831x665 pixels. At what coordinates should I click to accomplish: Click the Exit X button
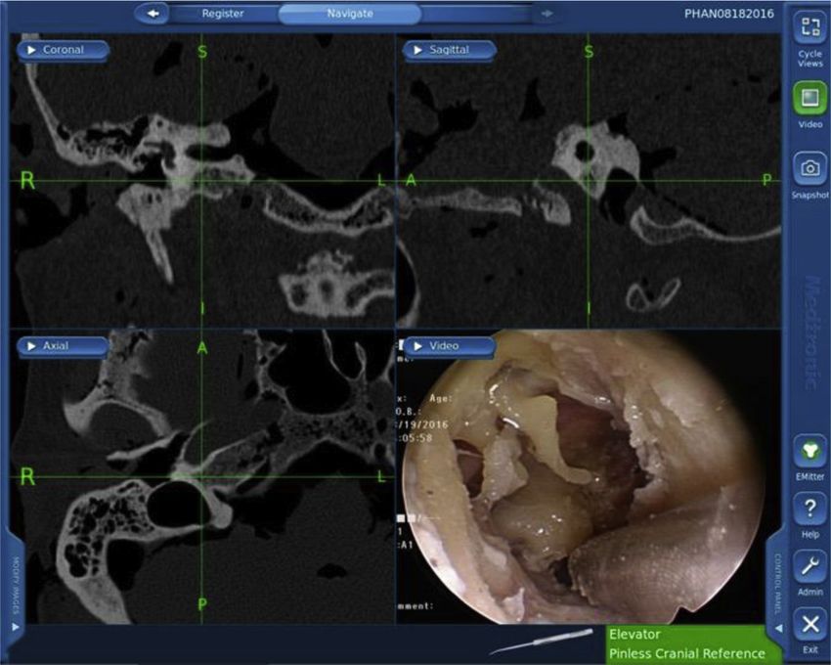(x=809, y=625)
